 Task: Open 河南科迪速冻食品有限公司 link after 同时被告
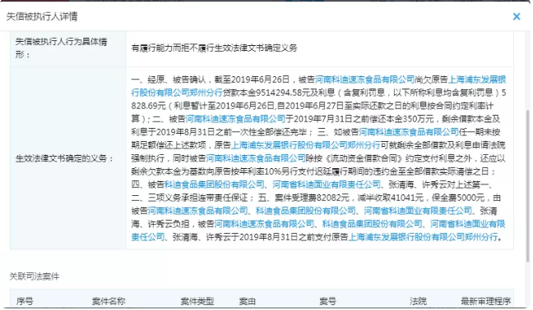coord(256,158)
